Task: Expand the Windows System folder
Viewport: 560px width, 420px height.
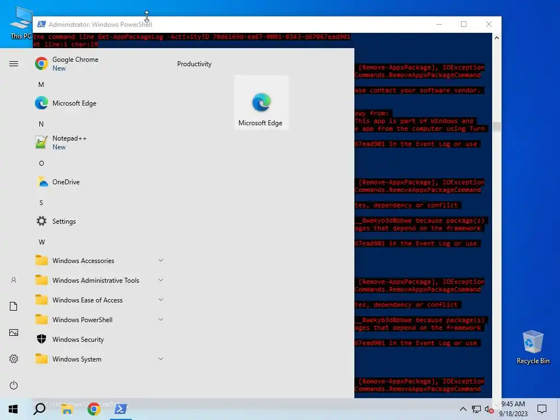Action: pyautogui.click(x=100, y=359)
